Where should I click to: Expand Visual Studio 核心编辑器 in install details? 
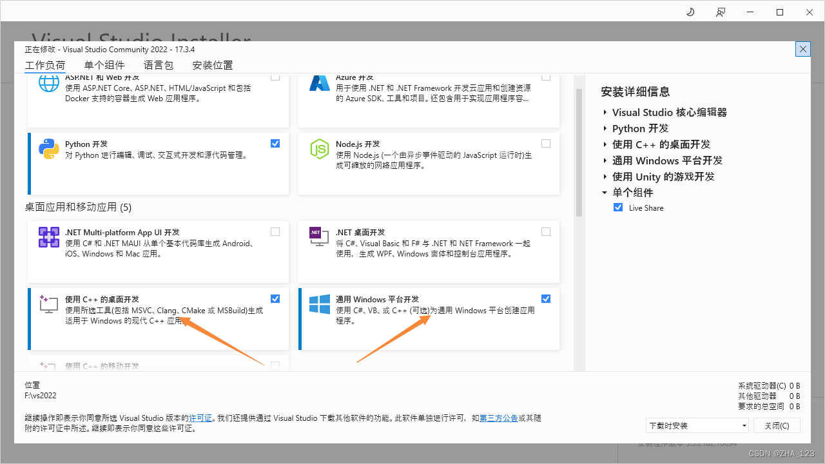coord(605,112)
